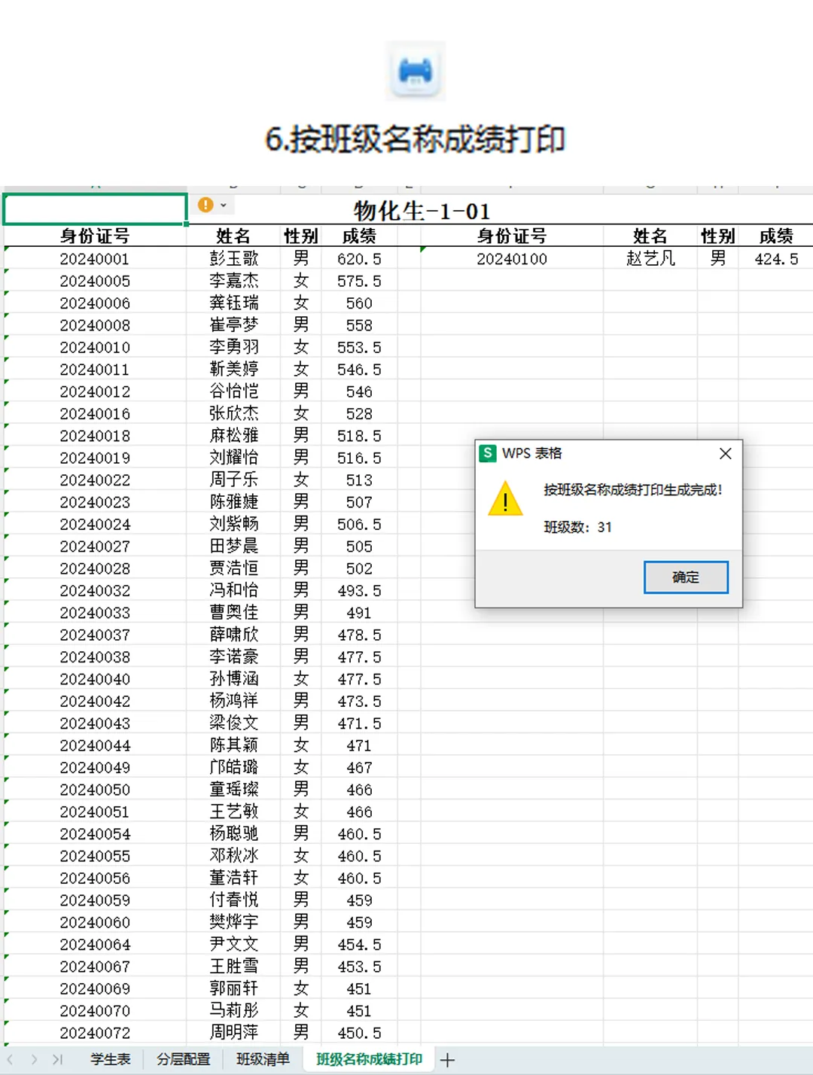Select cell 20240028

tap(95, 568)
